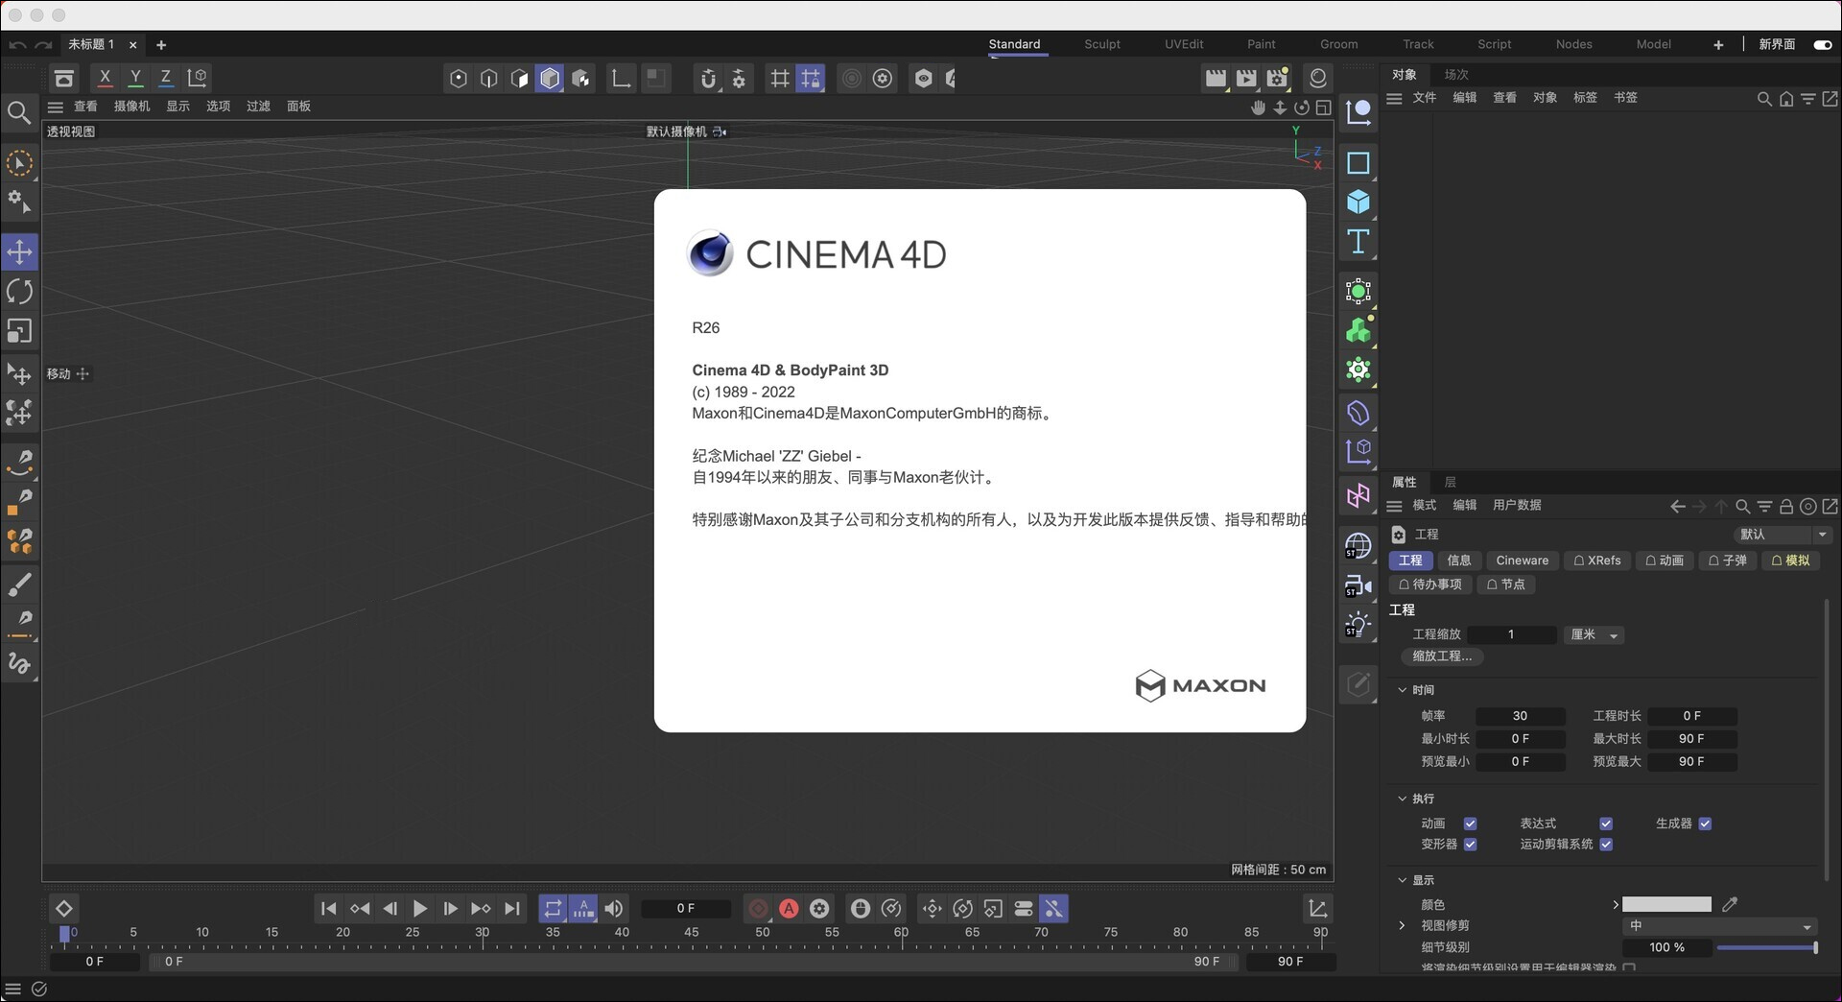1842x1002 pixels.
Task: Toggle loop playback mode
Action: [553, 908]
